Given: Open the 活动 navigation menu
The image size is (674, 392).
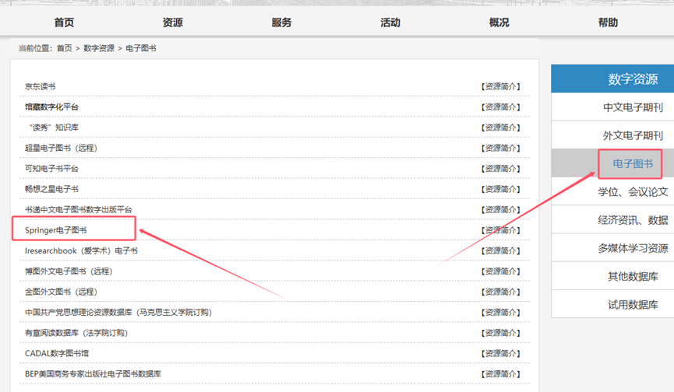Looking at the screenshot, I should tap(390, 23).
